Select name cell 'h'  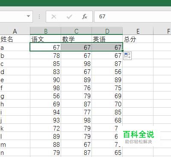[15, 103]
